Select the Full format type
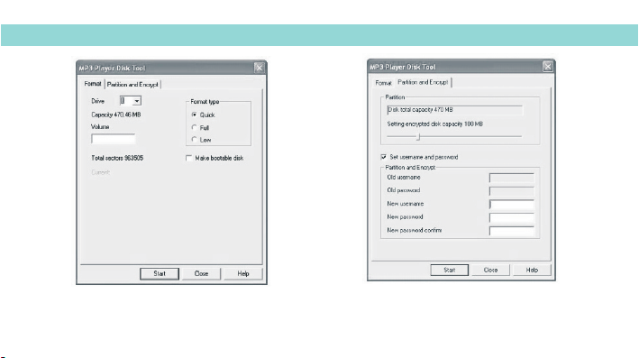 point(194,128)
